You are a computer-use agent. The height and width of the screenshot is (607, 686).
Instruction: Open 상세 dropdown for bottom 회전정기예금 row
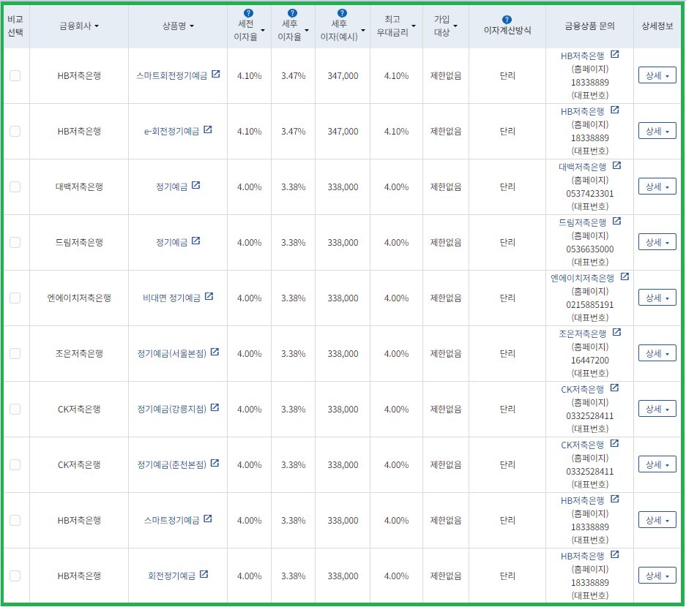point(657,575)
